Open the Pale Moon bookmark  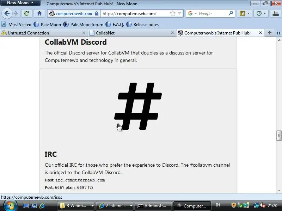48,24
